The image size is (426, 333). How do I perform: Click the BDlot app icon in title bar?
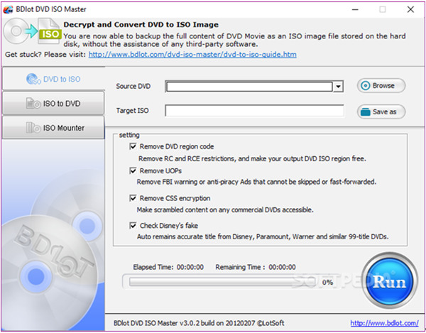point(8,9)
